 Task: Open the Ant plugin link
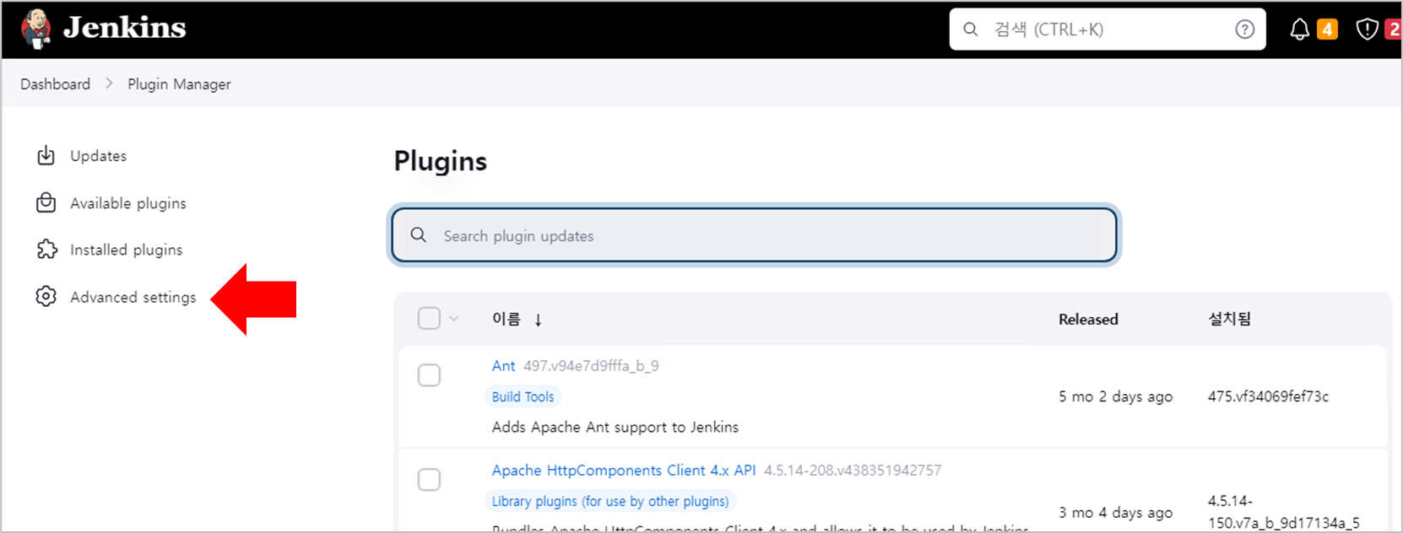tap(503, 366)
